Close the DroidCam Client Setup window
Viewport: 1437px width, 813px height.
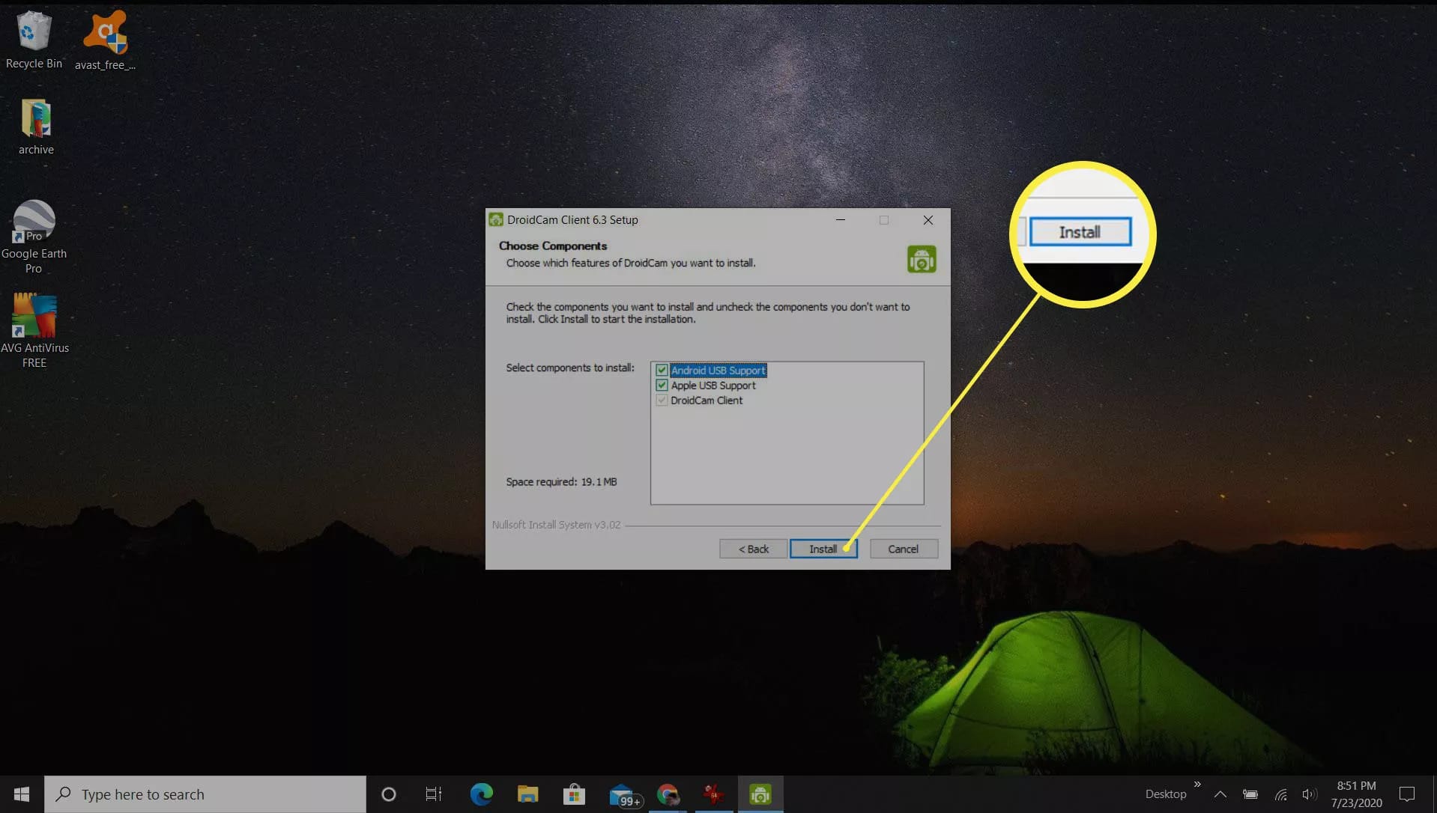928,219
